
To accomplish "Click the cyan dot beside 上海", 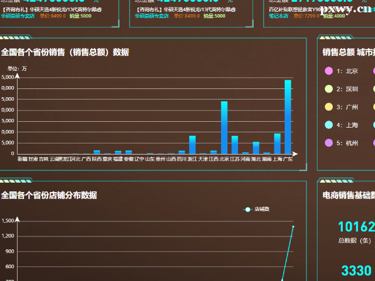I will tap(328, 125).
